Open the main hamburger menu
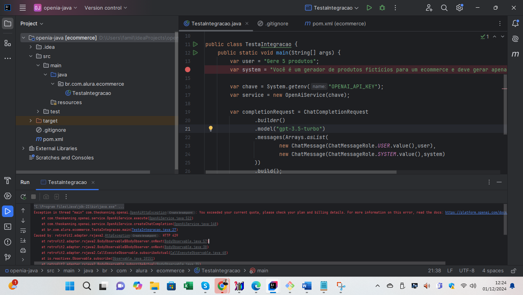The height and width of the screenshot is (295, 523). [x=23, y=8]
